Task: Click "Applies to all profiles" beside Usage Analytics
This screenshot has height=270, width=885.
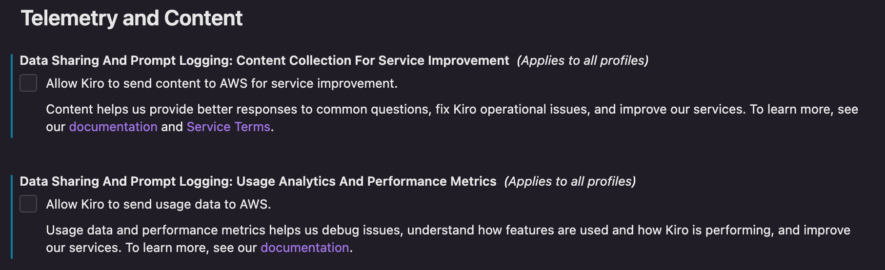Action: tap(570, 181)
